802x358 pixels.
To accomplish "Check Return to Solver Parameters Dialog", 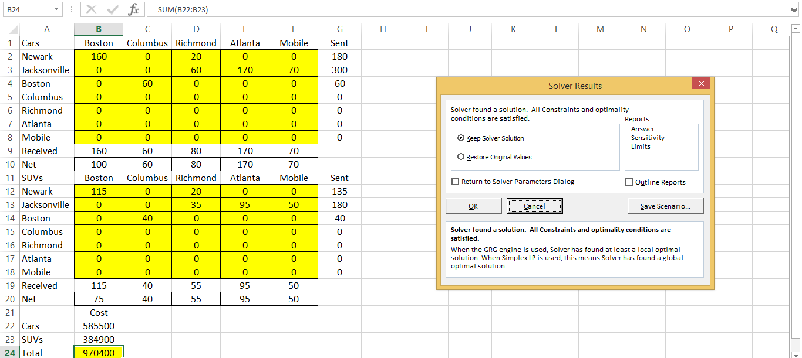I will (455, 182).
